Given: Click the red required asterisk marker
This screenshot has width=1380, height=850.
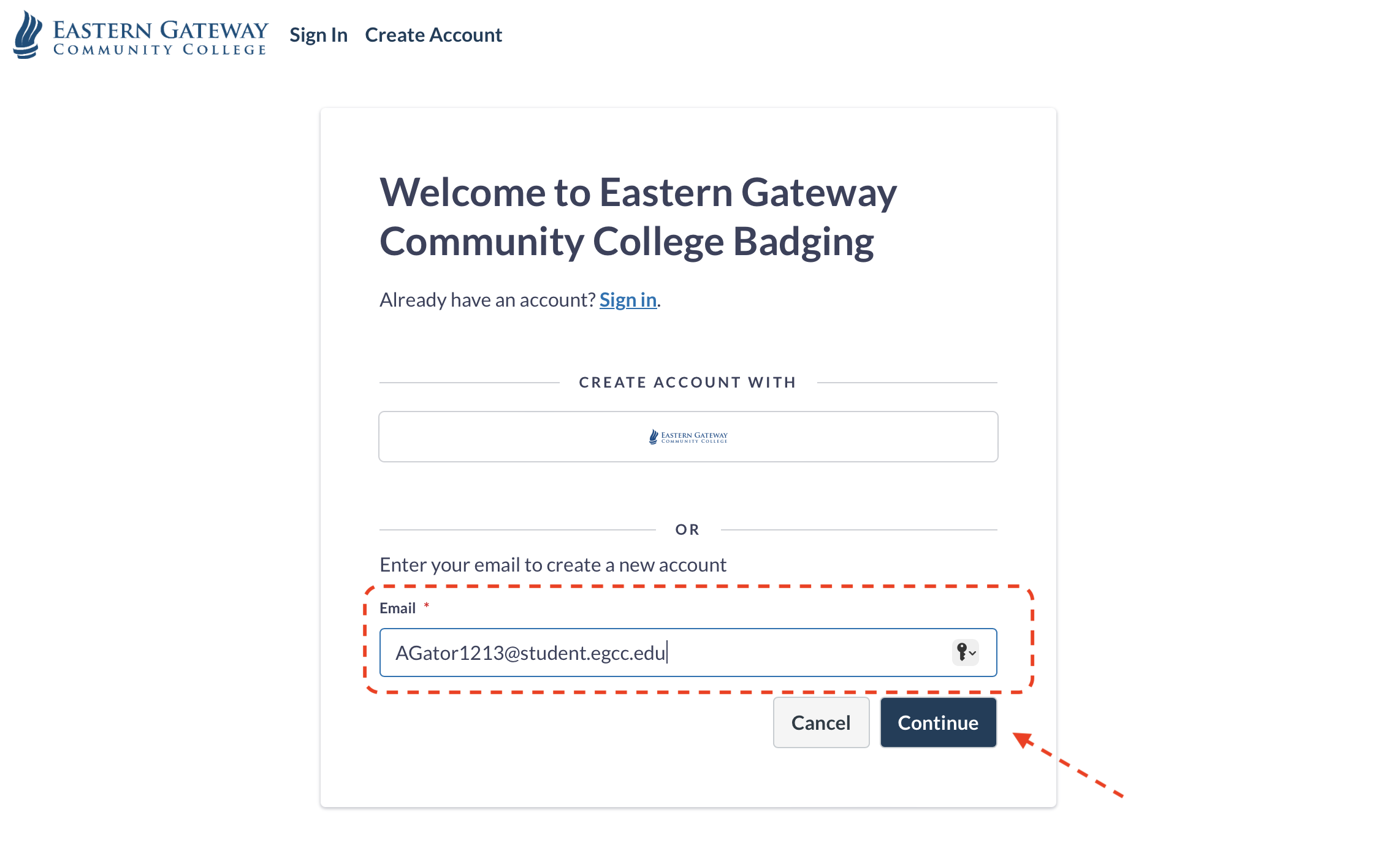Looking at the screenshot, I should (426, 606).
